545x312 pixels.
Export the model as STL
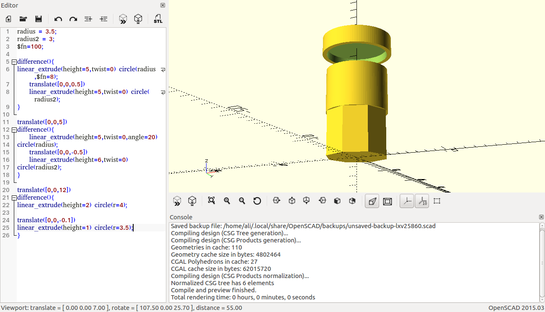pyautogui.click(x=158, y=19)
